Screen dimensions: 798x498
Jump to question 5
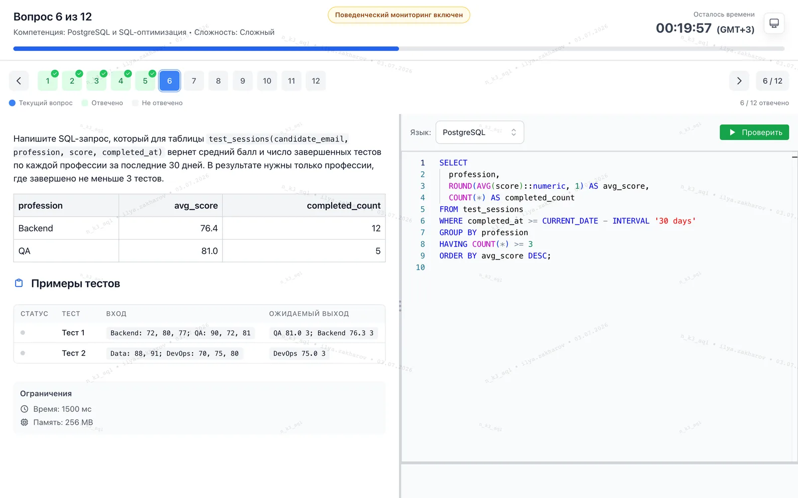145,81
